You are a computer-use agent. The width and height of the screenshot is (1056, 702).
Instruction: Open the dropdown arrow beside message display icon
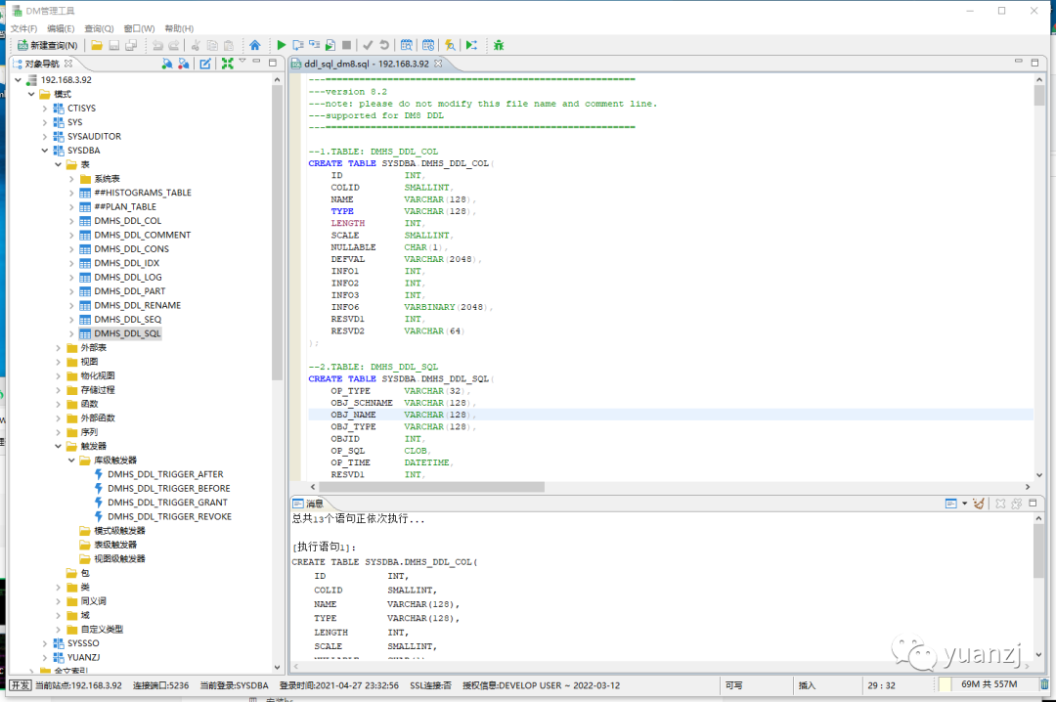pyautogui.click(x=964, y=504)
